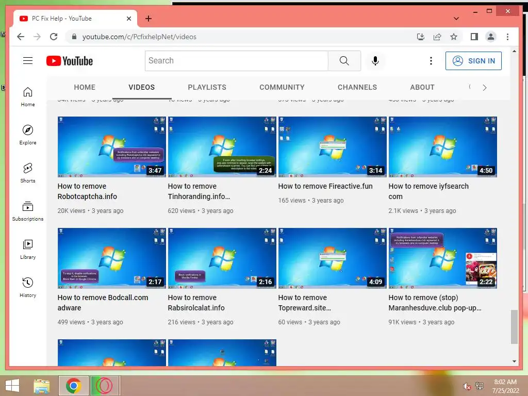Click Opera icon in taskbar
This screenshot has height=396, width=528.
(104, 386)
